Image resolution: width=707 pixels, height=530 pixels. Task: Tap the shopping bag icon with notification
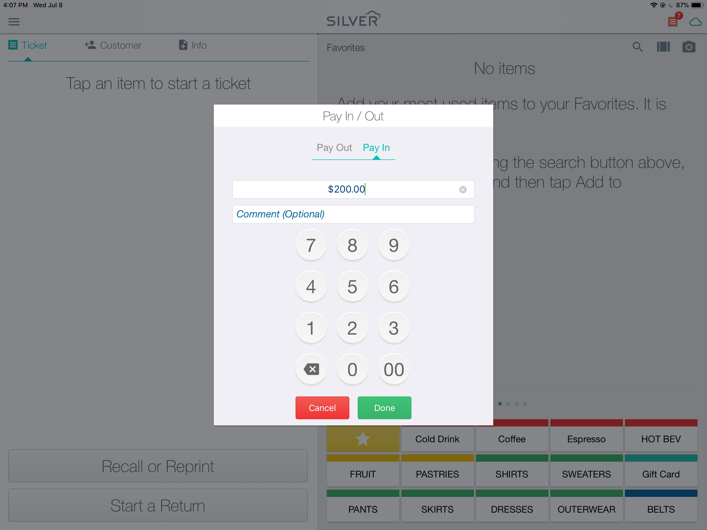(672, 21)
